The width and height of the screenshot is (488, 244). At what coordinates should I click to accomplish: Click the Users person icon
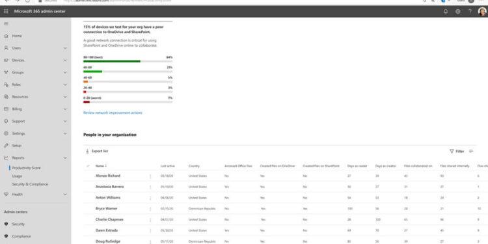[x=6, y=48]
